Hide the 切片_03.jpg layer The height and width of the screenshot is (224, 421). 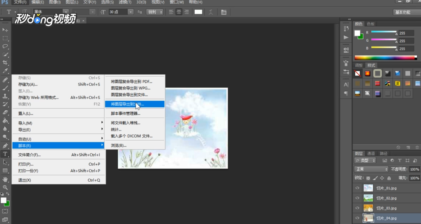(357, 208)
